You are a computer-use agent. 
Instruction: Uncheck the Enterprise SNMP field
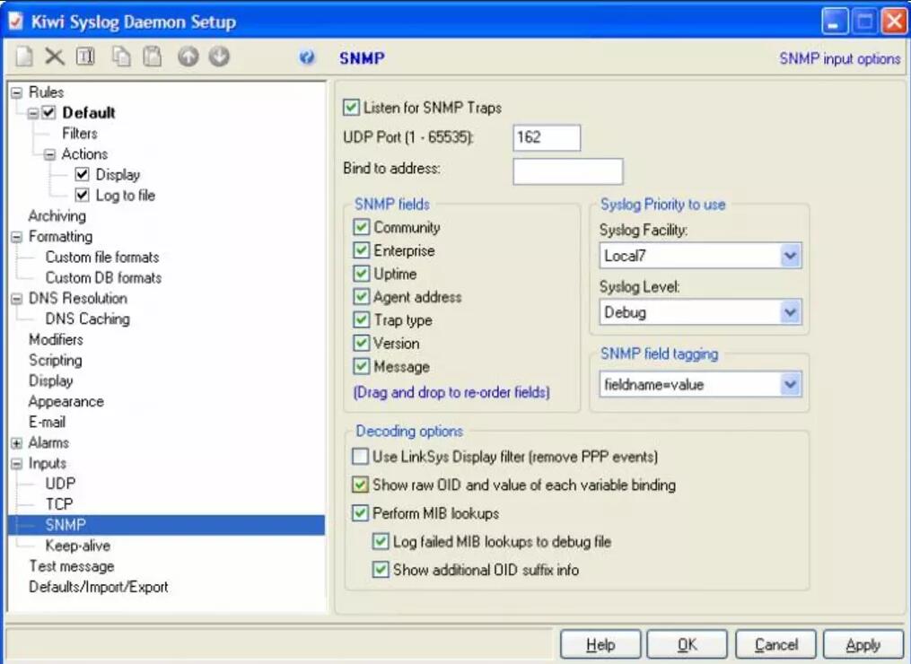tap(362, 249)
